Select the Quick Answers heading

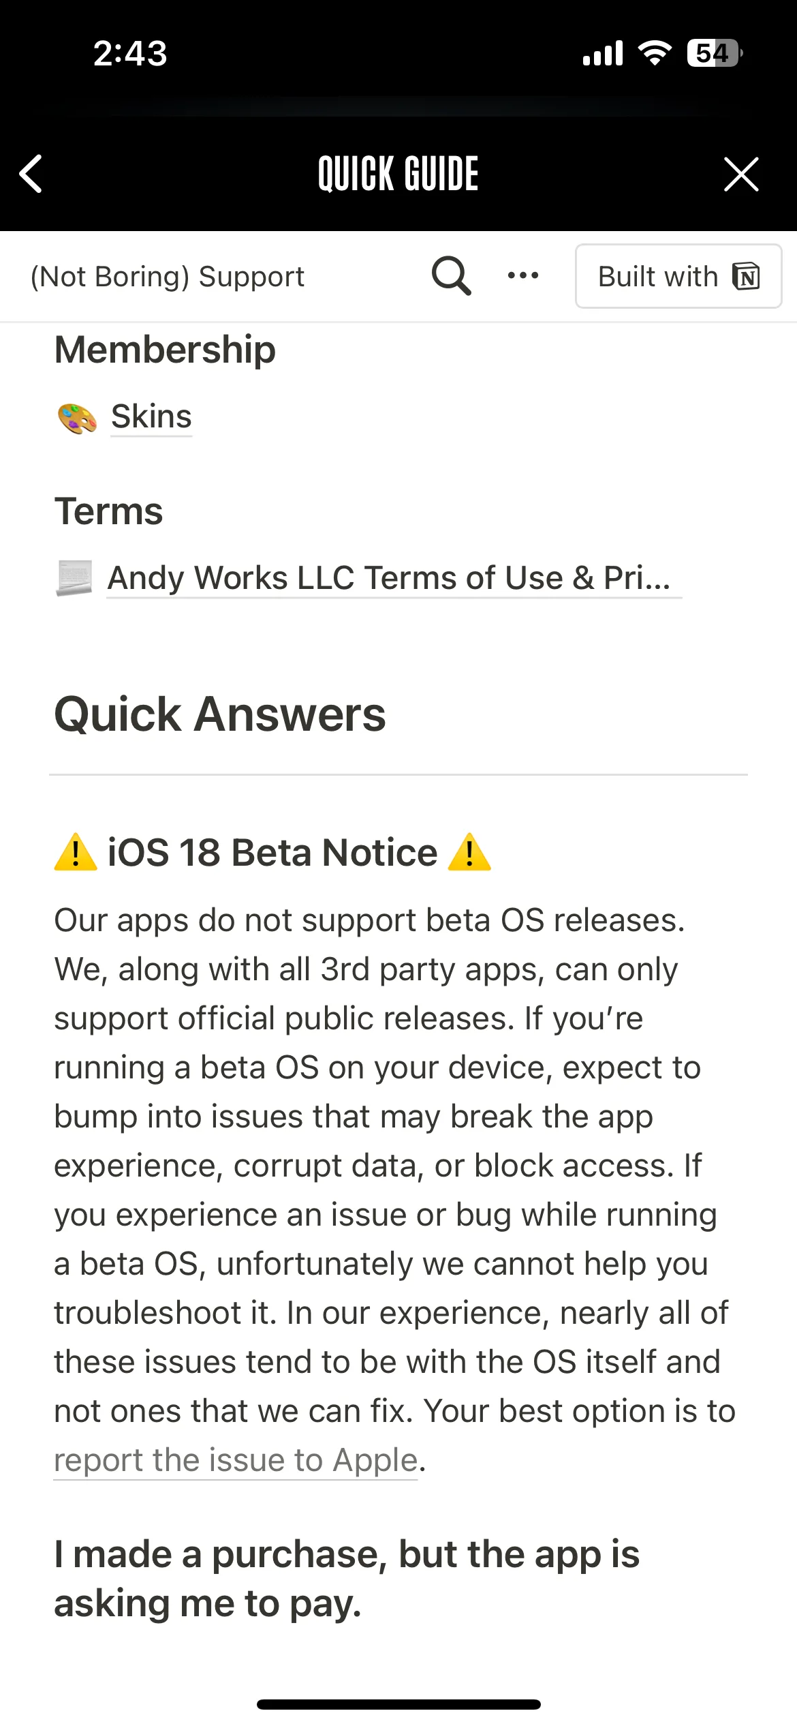(x=220, y=714)
